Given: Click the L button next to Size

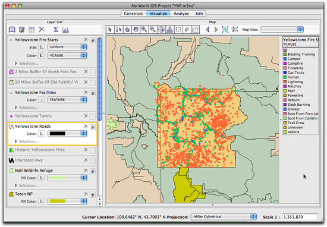Looking at the screenshot, I should point(41,47).
